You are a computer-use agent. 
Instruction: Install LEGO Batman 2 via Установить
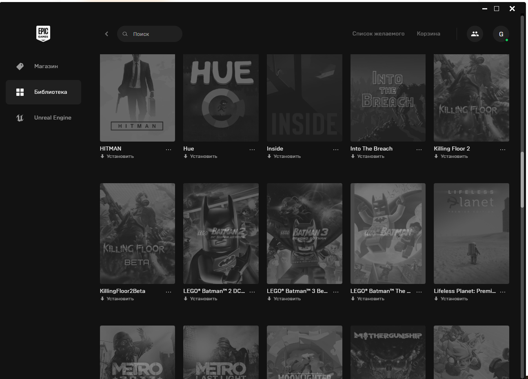(200, 299)
